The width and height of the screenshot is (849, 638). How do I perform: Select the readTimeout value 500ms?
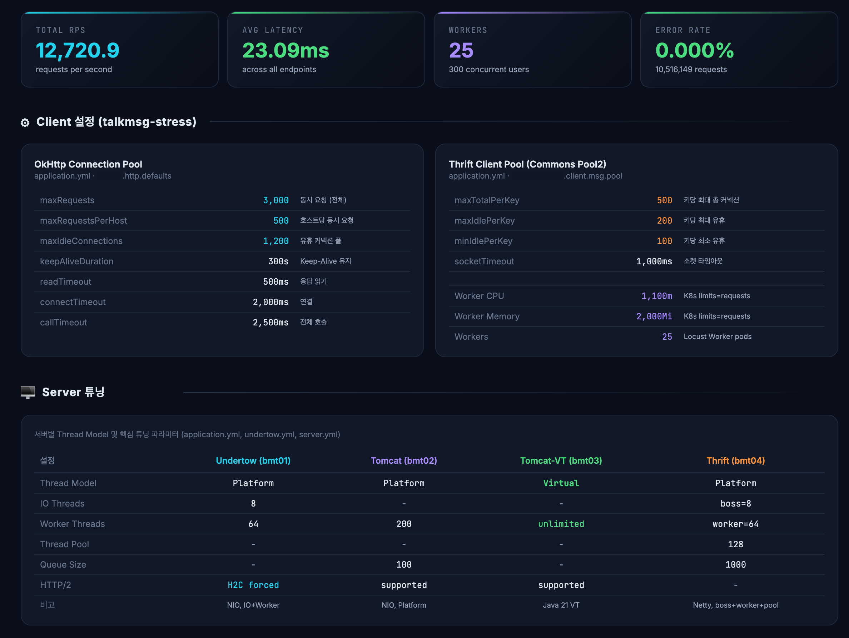[x=275, y=281]
